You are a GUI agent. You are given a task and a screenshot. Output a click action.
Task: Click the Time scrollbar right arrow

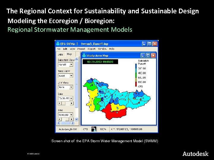pyautogui.click(x=72, y=119)
